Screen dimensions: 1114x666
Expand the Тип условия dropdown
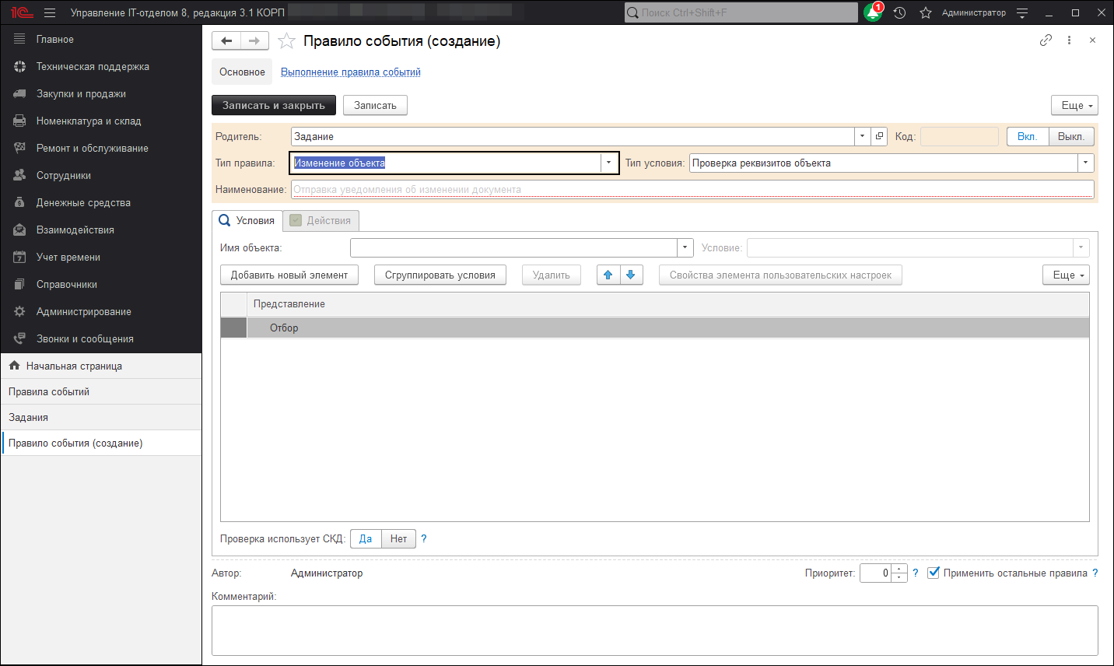pos(1085,163)
